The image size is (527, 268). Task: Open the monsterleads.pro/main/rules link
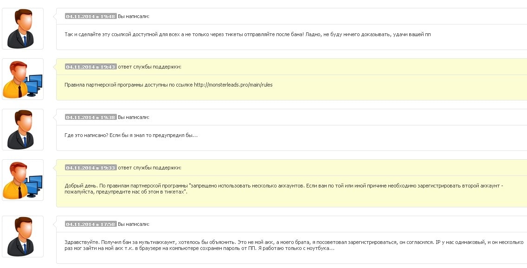[x=233, y=85]
